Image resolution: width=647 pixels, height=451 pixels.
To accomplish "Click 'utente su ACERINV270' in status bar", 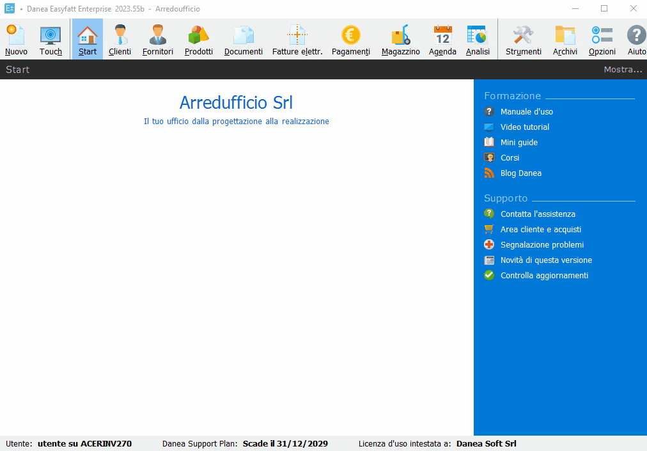I will [84, 443].
